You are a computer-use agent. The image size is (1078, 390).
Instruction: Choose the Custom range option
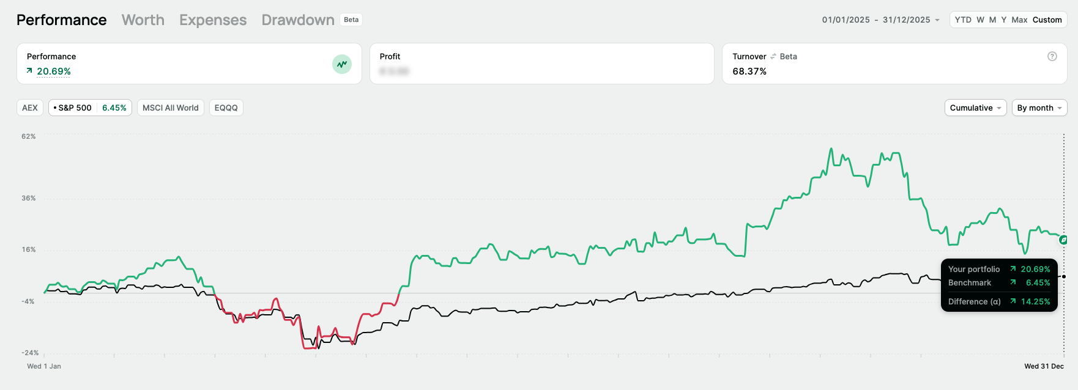coord(1047,20)
